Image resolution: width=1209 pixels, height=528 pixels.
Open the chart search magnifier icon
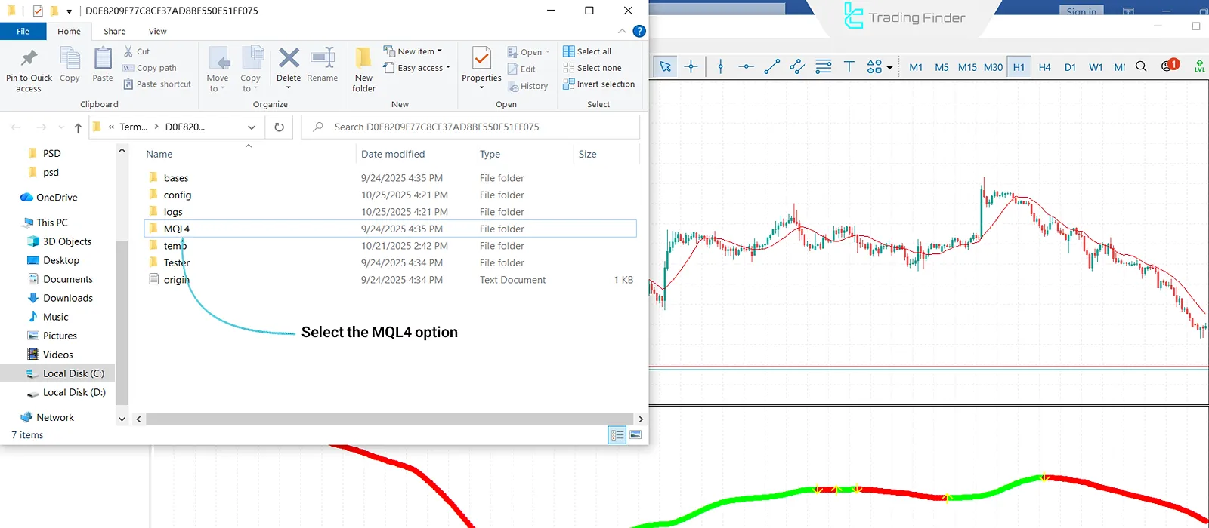(1141, 67)
